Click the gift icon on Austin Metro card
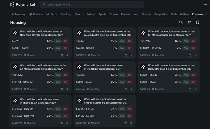 coord(126,55)
